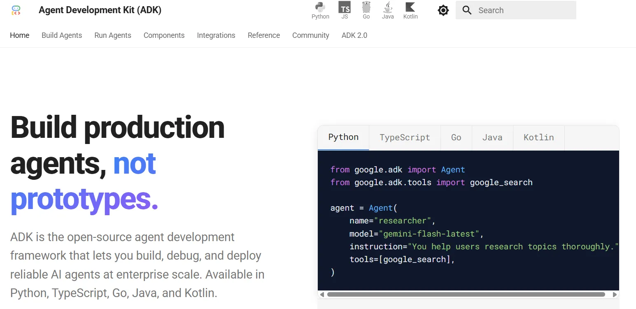Open the Integrations nav tab

pos(216,35)
